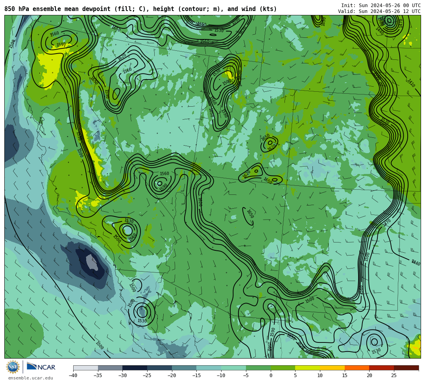Click the -25 colorbar tick label
The width and height of the screenshot is (425, 383).
[x=147, y=376]
